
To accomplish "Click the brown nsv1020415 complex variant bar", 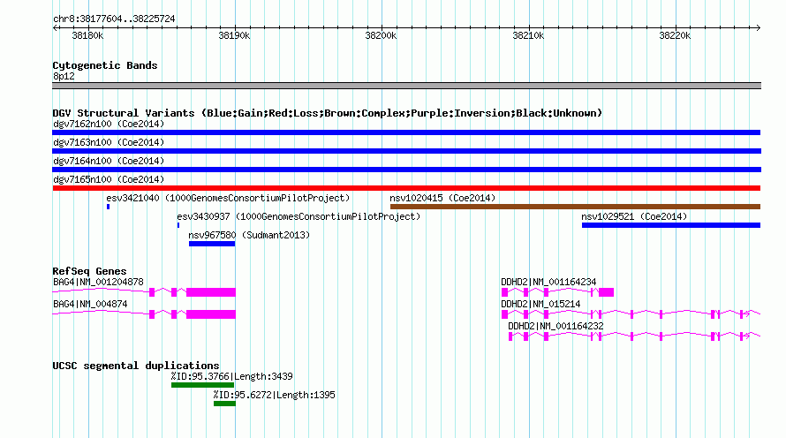I will (x=575, y=207).
